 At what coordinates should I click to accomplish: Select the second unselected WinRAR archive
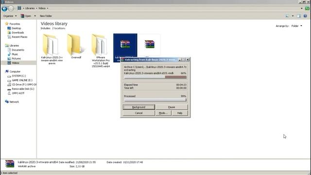coord(149,45)
